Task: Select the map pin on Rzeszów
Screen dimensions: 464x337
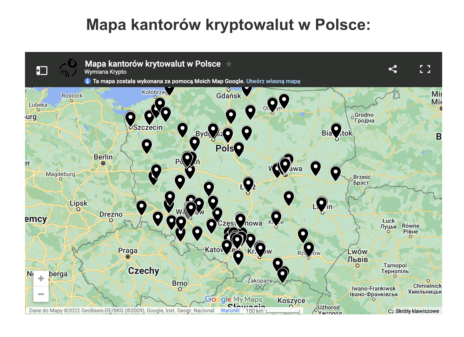Action: (x=309, y=248)
